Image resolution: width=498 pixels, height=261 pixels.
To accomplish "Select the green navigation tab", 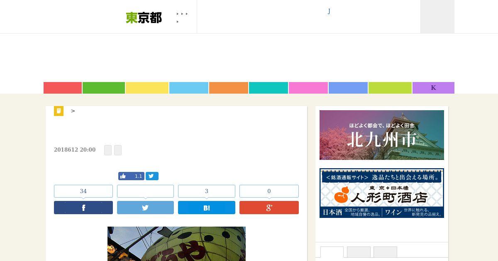I will click(x=104, y=88).
